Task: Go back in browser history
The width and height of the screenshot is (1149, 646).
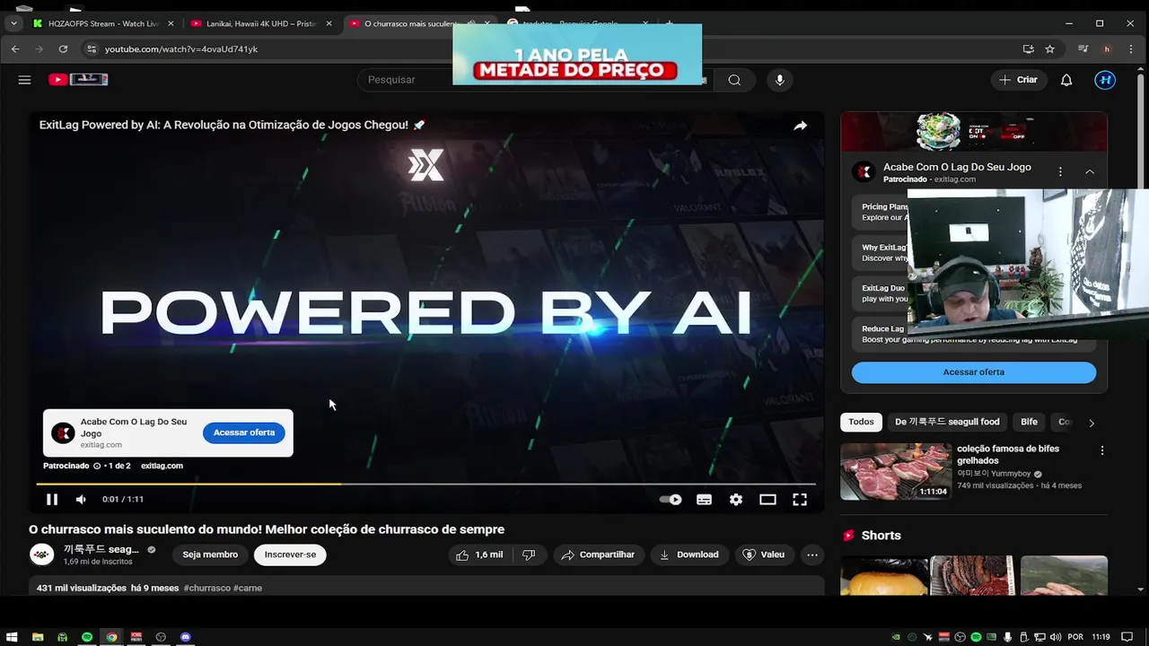Action: (x=15, y=49)
